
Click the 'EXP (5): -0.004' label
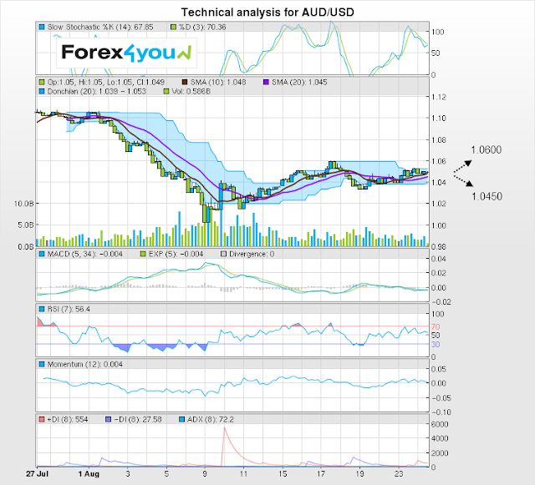click(176, 254)
